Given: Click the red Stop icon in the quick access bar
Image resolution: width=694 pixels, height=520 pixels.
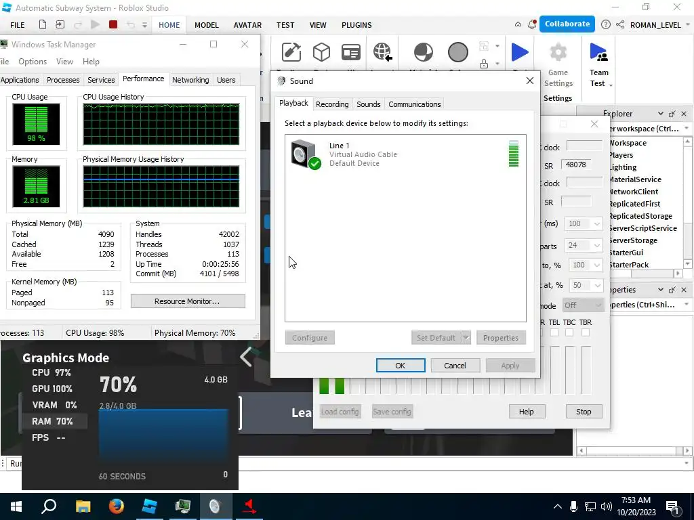Looking at the screenshot, I should 113,25.
